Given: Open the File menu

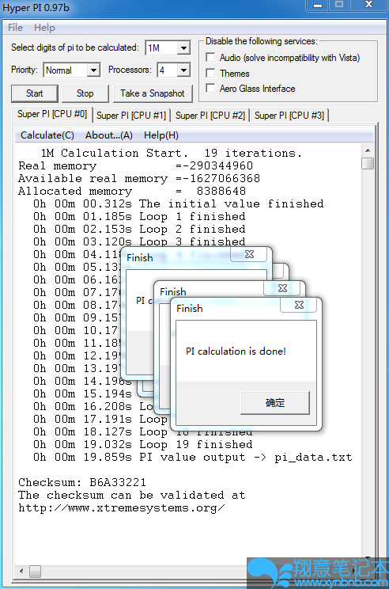Looking at the screenshot, I should [15, 28].
